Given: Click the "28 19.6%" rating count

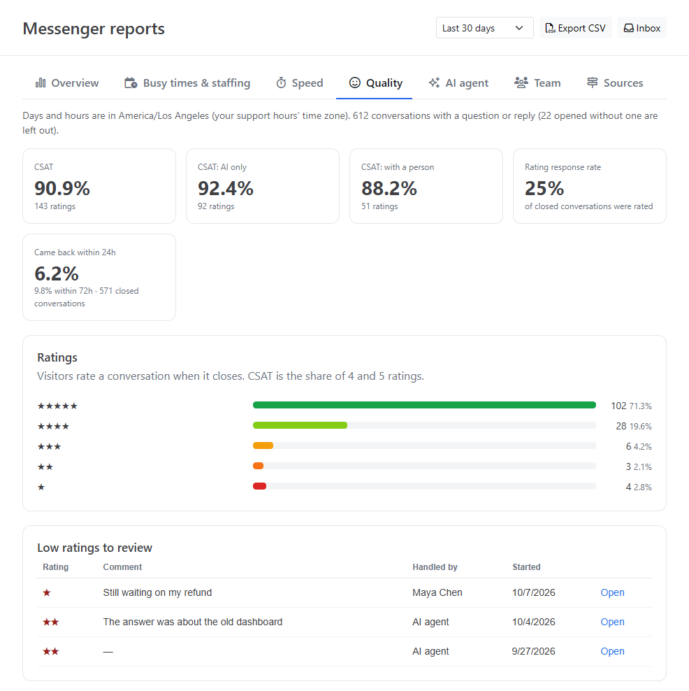Looking at the screenshot, I should point(634,426).
